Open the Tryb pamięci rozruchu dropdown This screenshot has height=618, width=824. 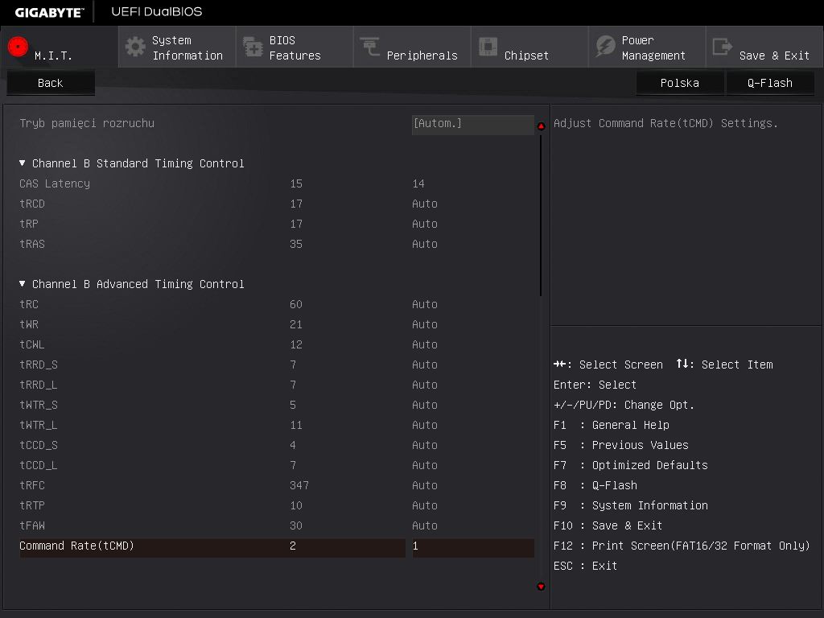[x=472, y=124]
